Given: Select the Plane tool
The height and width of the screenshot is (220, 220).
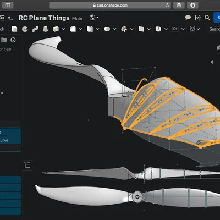Looking at the screenshot, I should tap(141, 29).
